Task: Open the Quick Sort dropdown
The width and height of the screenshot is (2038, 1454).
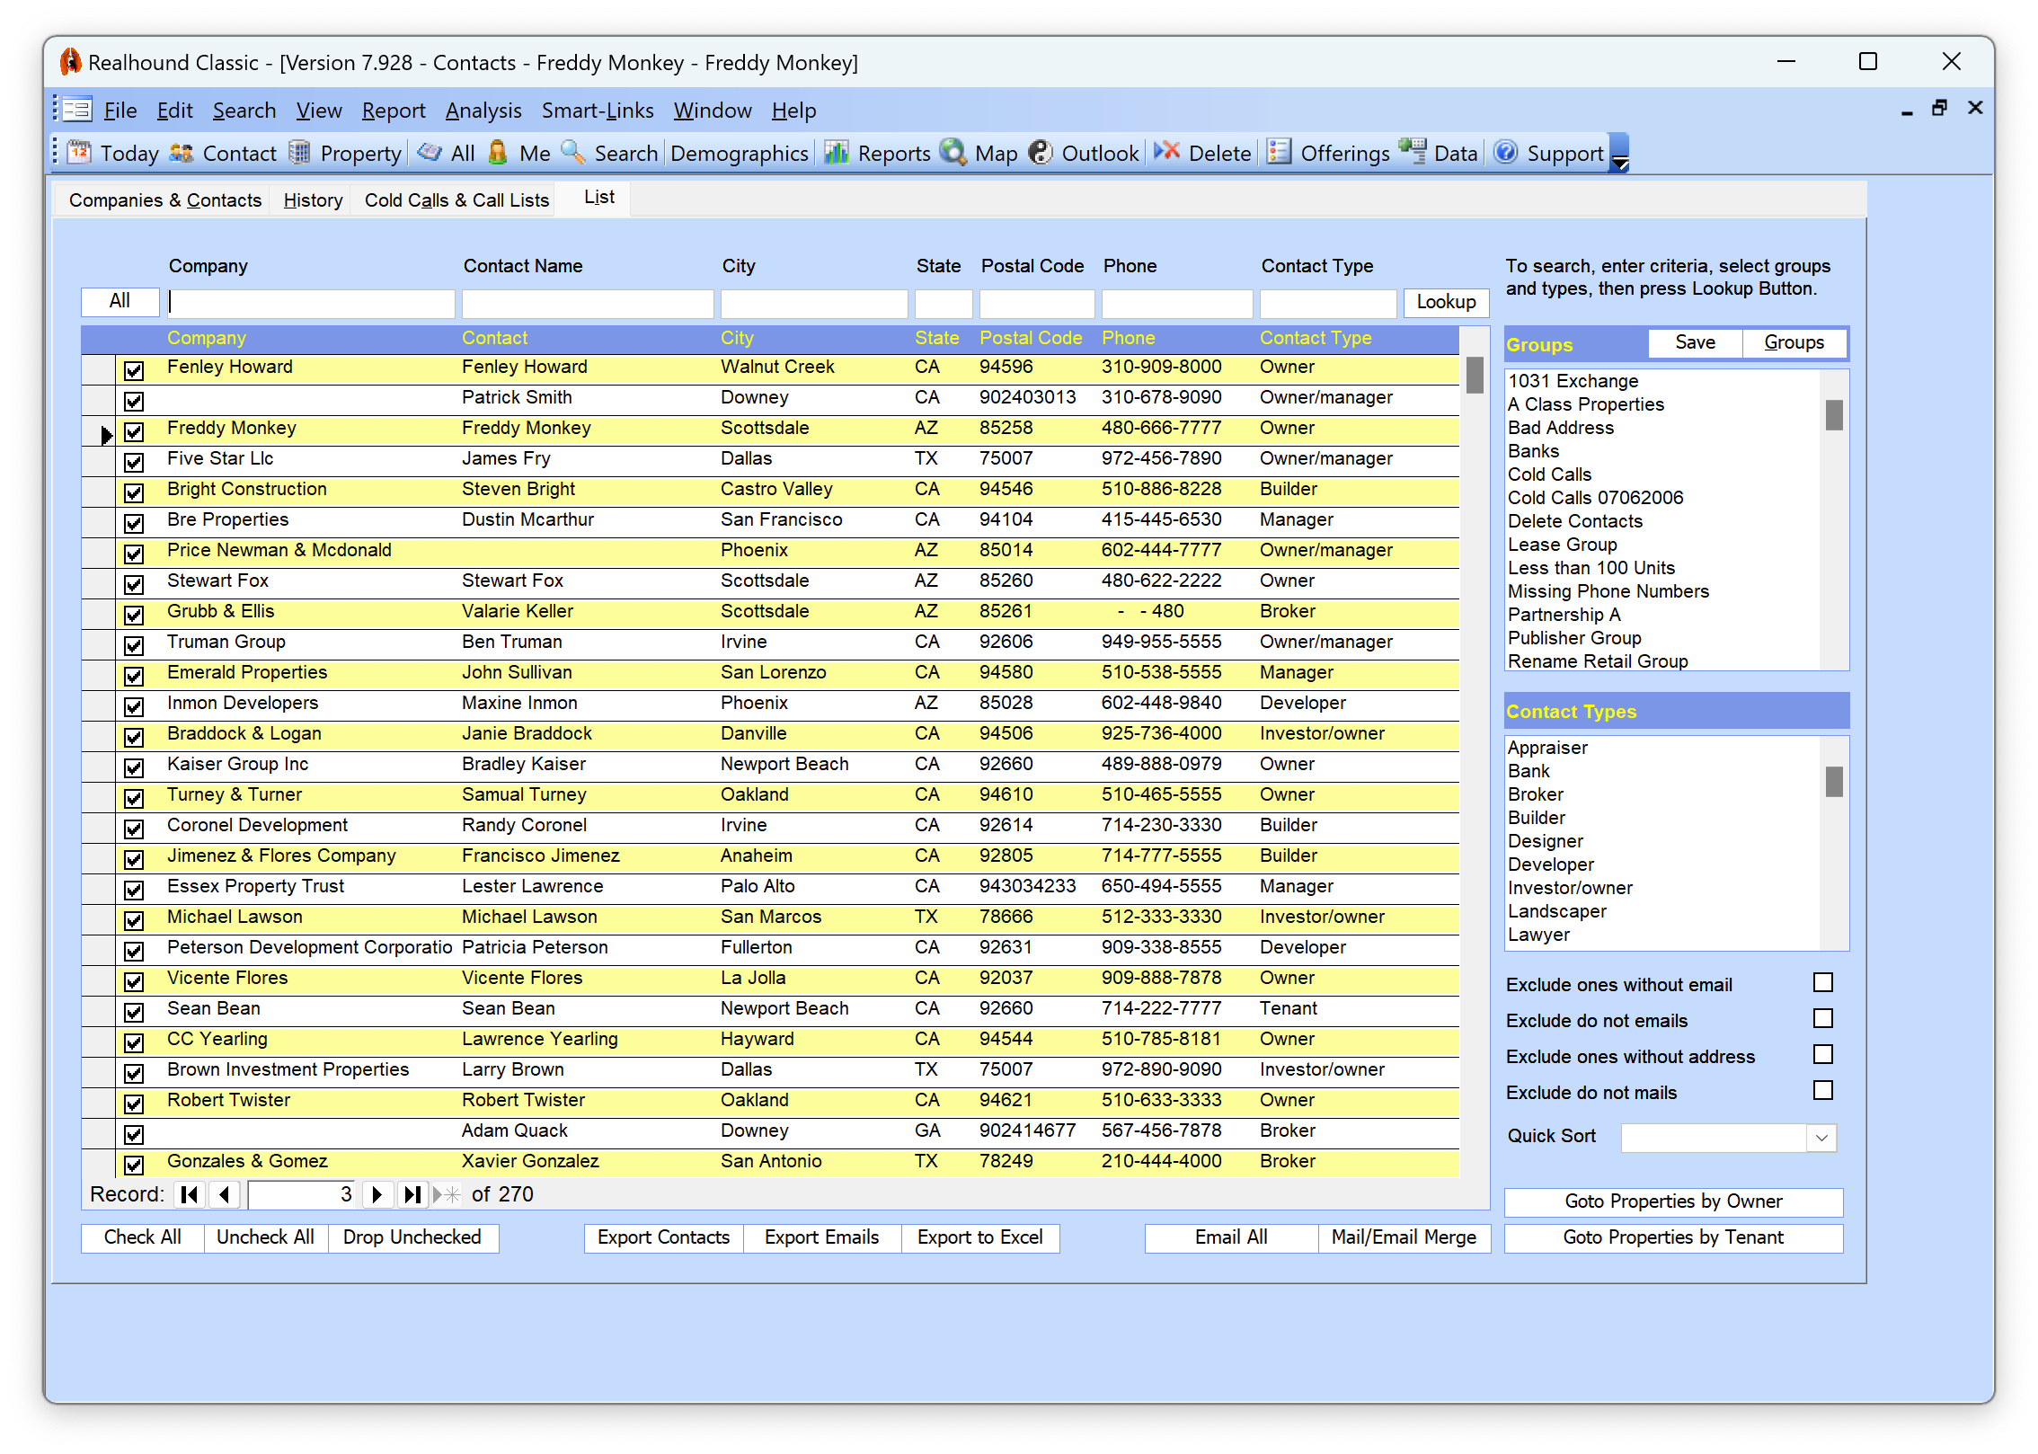Action: tap(1821, 1138)
